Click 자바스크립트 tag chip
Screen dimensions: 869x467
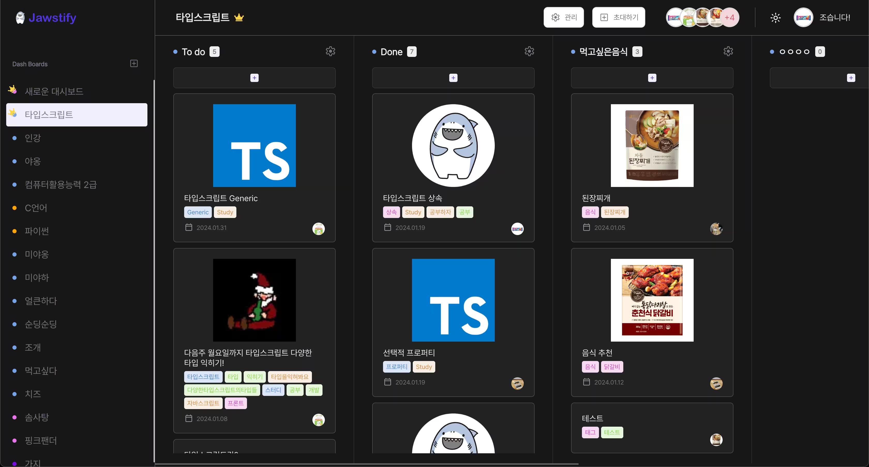pos(203,403)
